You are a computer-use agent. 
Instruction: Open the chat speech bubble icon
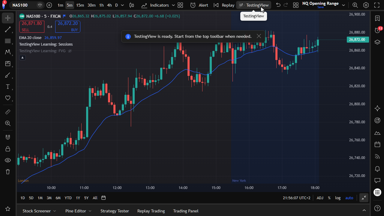coord(377,181)
